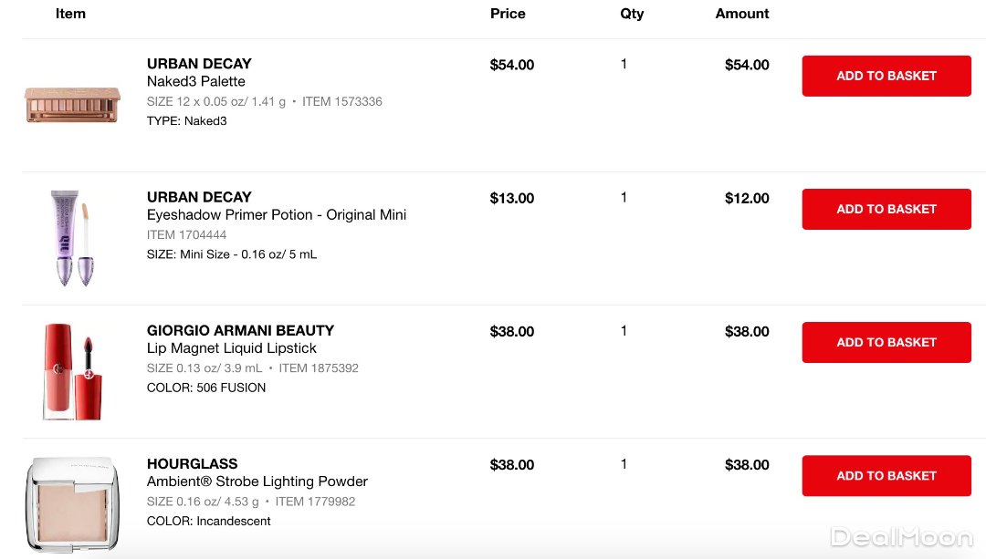Click the Amount column header
The image size is (986, 559).
(x=741, y=14)
